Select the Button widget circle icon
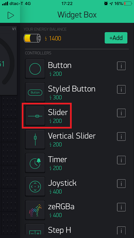The width and height of the screenshot is (134, 238). click(35, 69)
